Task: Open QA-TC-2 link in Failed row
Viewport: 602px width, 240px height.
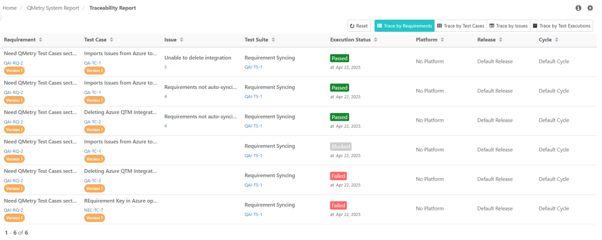Action: pyautogui.click(x=92, y=181)
